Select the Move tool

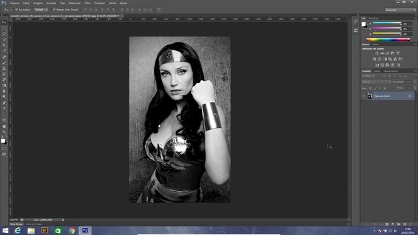[x=4, y=22]
